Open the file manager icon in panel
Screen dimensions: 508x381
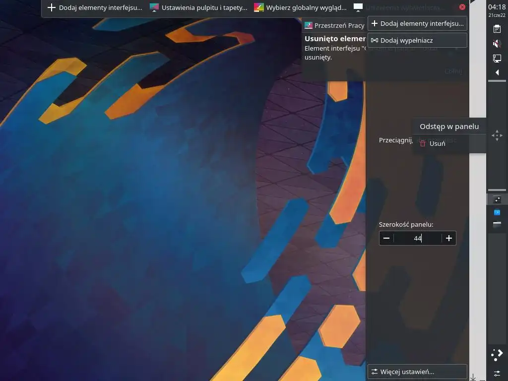497,224
